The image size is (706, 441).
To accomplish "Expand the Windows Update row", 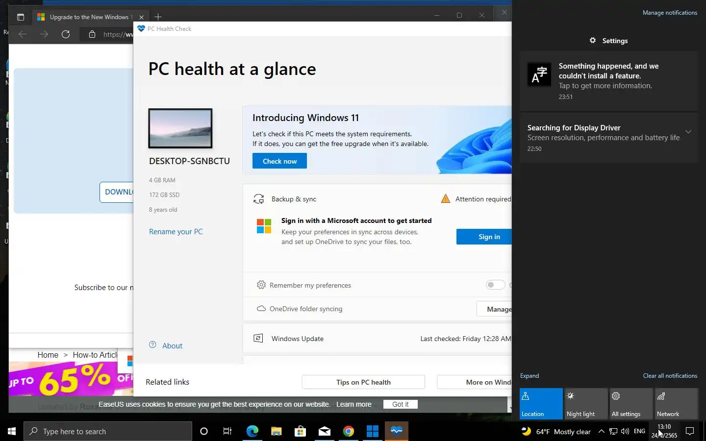I will click(x=378, y=339).
